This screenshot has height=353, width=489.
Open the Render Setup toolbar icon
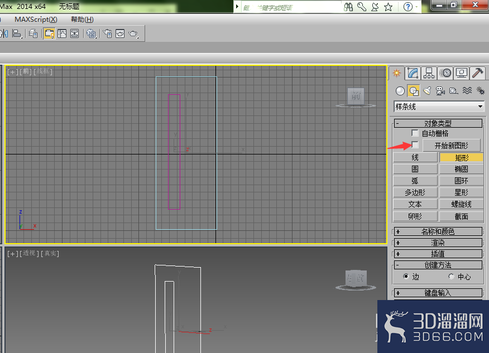click(x=108, y=33)
